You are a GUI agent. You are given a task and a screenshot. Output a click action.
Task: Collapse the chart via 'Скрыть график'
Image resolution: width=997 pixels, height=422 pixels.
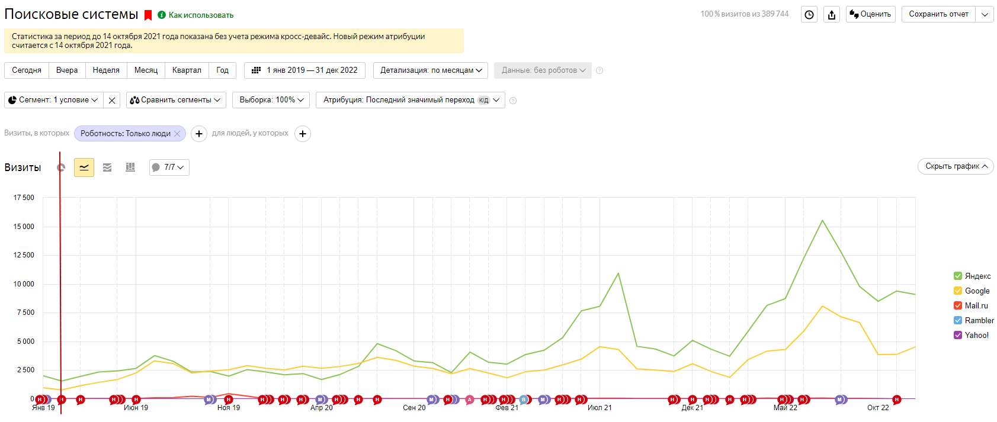point(956,166)
